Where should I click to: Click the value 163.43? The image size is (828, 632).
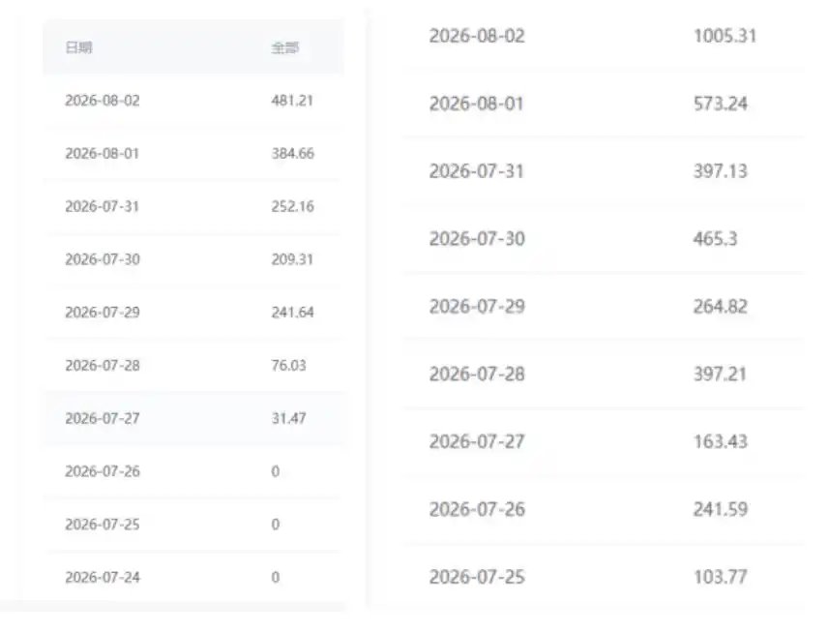coord(721,441)
